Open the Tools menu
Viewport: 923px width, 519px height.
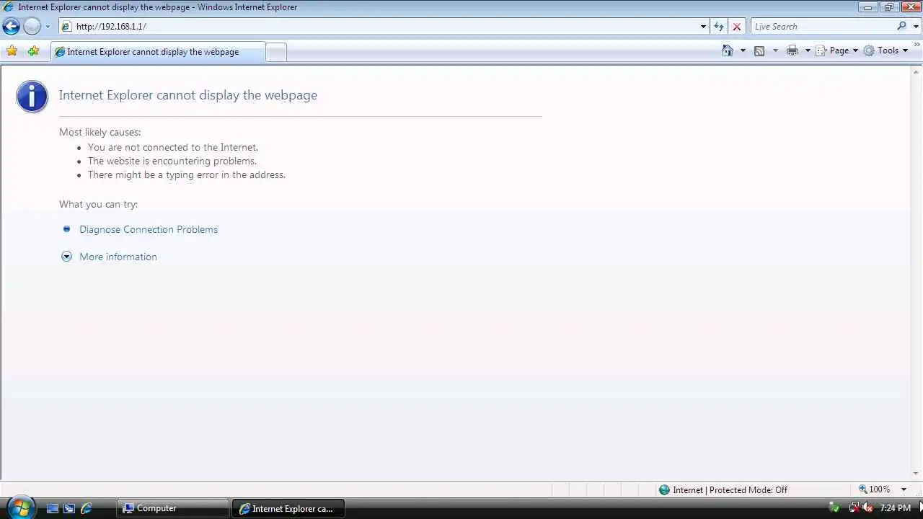point(886,50)
